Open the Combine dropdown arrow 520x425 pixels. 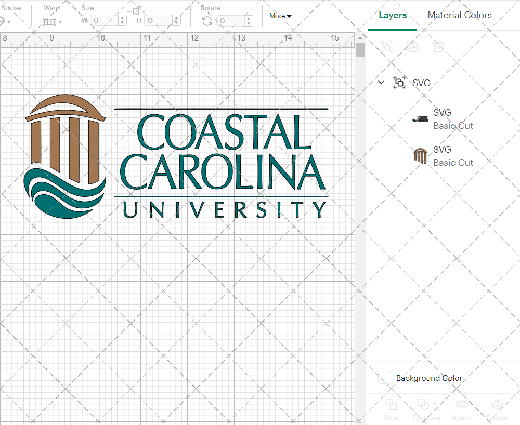pos(435,404)
